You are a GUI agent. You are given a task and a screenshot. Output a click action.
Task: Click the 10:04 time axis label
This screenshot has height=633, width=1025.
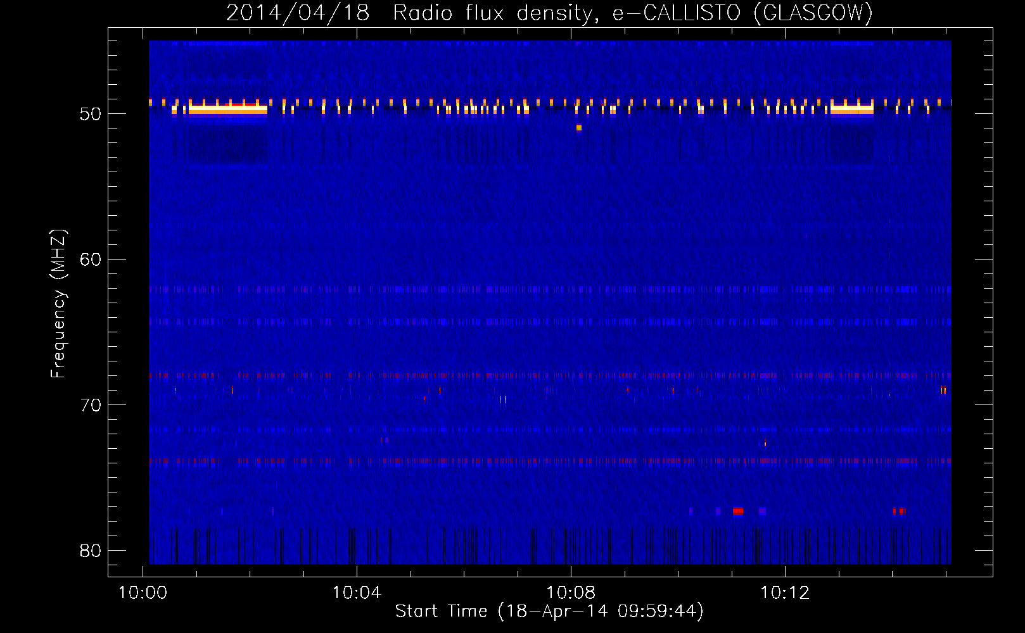tap(357, 593)
